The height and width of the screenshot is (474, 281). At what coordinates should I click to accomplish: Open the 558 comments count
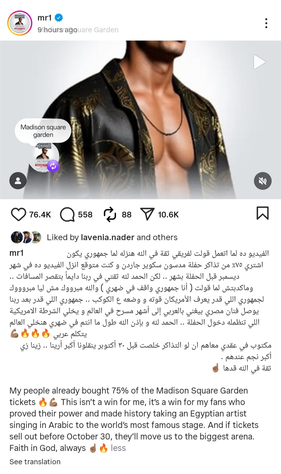point(85,215)
